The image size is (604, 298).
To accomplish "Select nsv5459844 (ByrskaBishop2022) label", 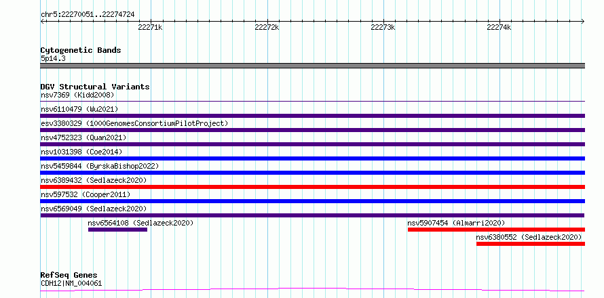I will coord(100,166).
